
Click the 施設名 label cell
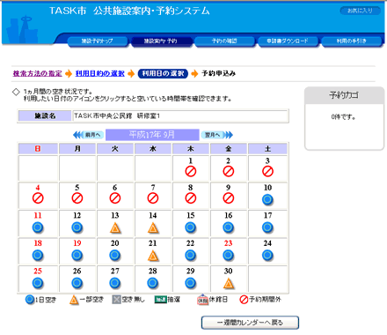pyautogui.click(x=45, y=116)
